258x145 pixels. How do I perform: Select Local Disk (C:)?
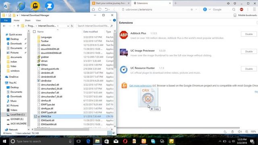pyautogui.click(x=17, y=114)
